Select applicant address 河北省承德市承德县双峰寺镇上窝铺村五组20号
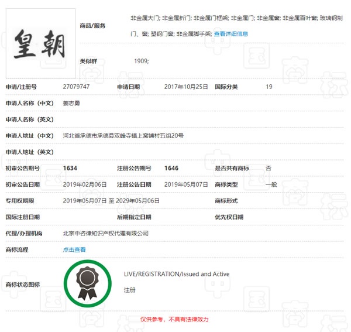Image resolution: width=351 pixels, height=332 pixels. click(x=123, y=135)
